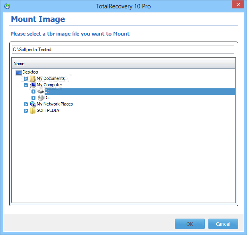Image resolution: width=247 pixels, height=235 pixels.
Task: Expand the My Documents node
Action: tap(26, 79)
